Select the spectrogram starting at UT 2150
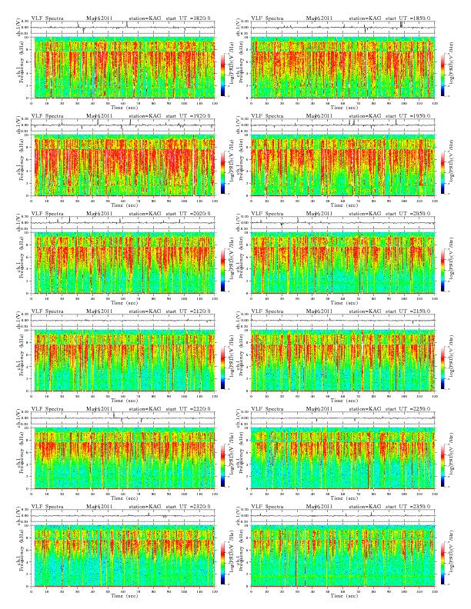Viewport: 471px width, 609px height. point(342,361)
